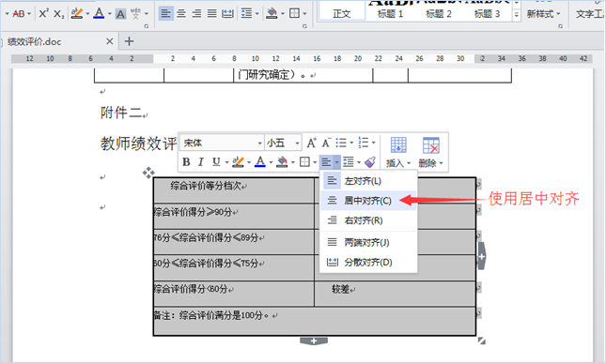606x363 pixels.
Task: Select 居中对齐(C) menu item
Action: [368, 201]
